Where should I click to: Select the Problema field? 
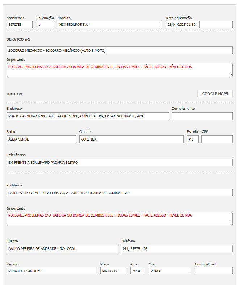click(119, 193)
